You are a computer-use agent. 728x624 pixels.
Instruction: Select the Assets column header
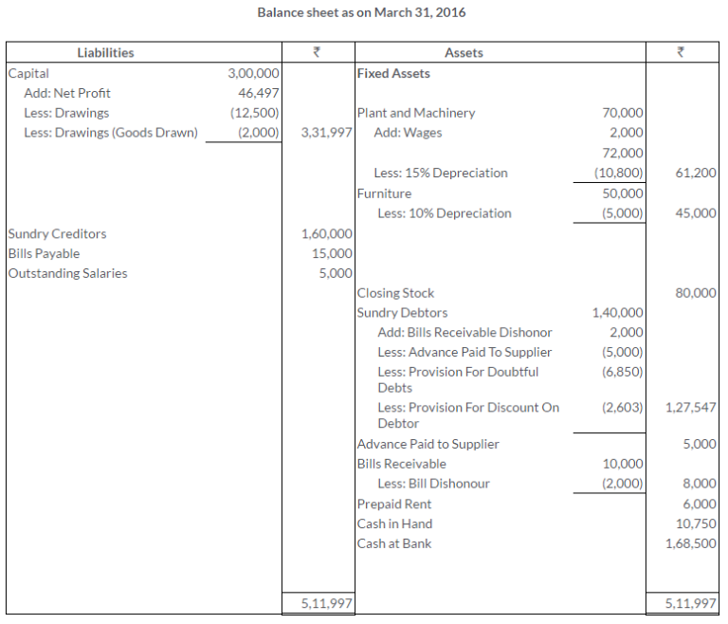point(464,52)
